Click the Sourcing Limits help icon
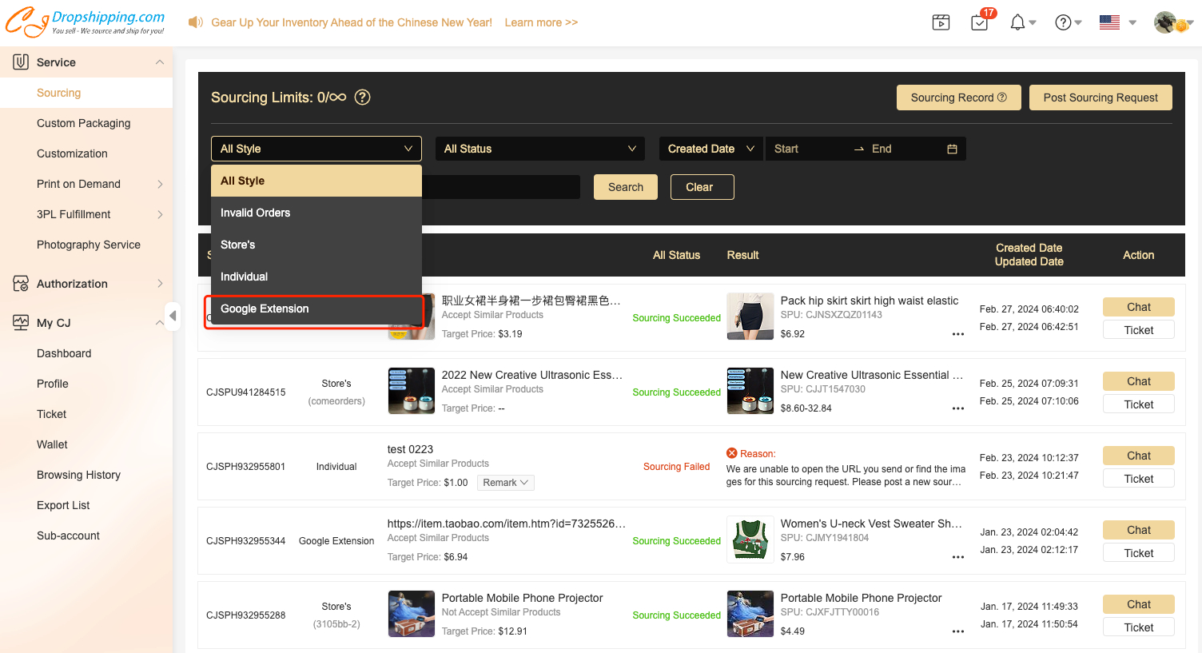The image size is (1202, 653). tap(362, 98)
